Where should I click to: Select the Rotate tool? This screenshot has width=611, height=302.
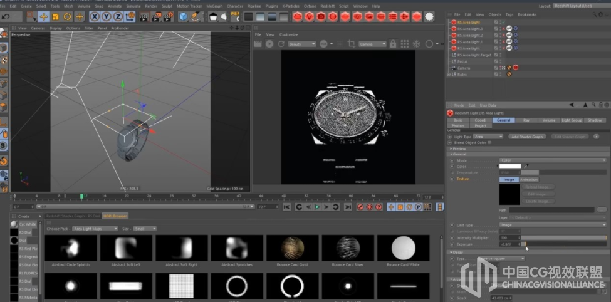(x=68, y=16)
